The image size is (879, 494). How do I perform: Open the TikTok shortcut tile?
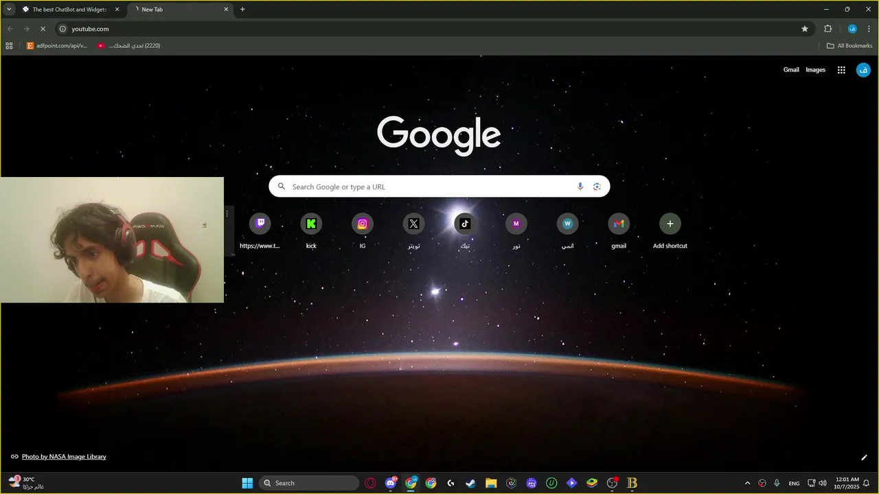[465, 231]
